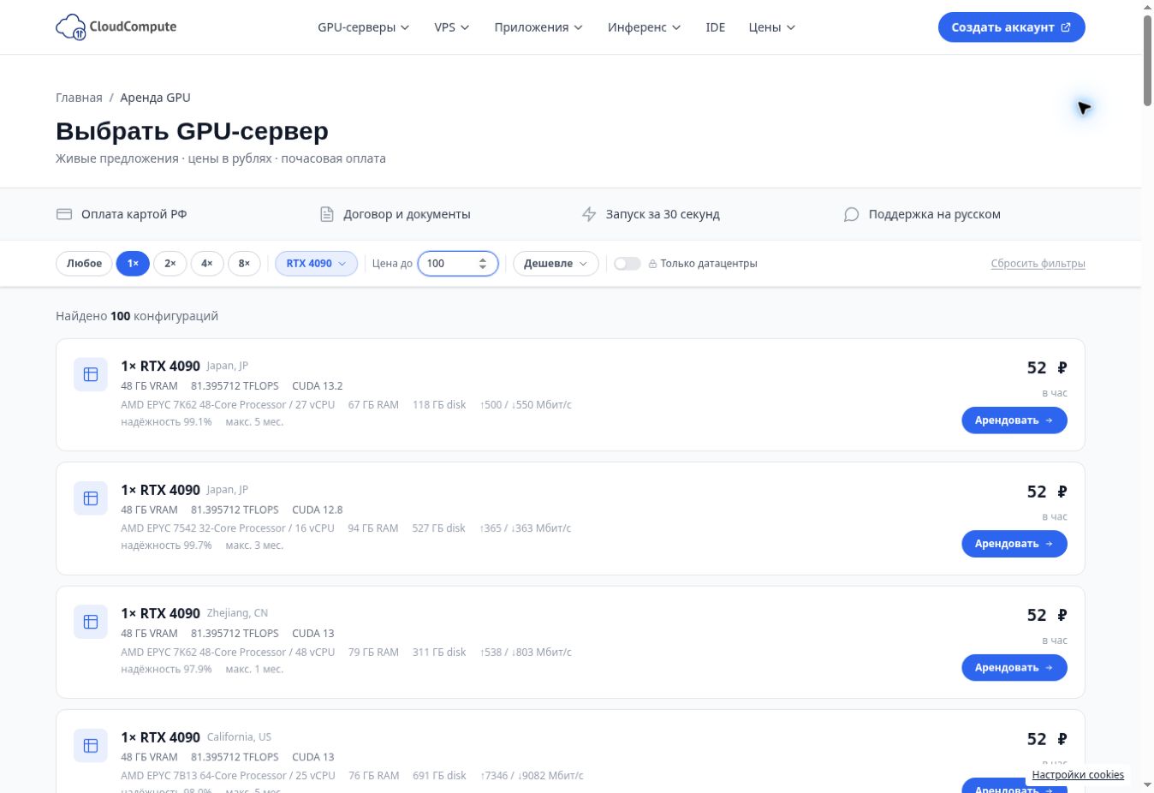Expand the VPS navigation menu
Screen dimensions: 1154x793
452,27
